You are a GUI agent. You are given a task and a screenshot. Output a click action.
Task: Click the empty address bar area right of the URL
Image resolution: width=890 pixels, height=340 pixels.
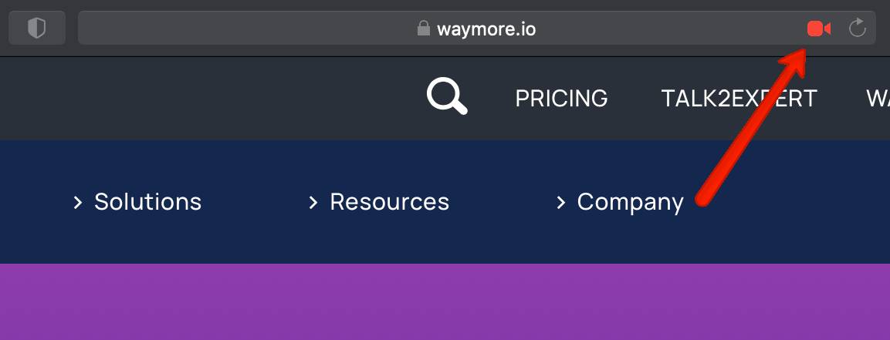(670, 28)
